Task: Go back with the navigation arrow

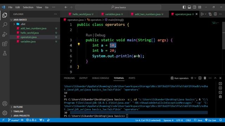Action: [66, 7]
